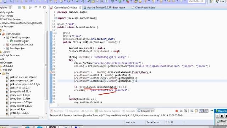Close the CosumeJsonDate.java tab
The width and height of the screenshot is (227, 128).
(80, 7)
